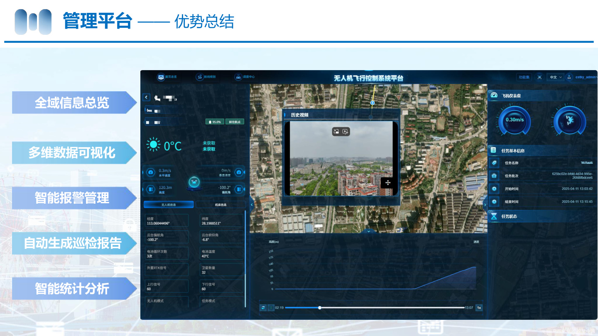Click the 纬度 28.1988511° cell

point(221,221)
